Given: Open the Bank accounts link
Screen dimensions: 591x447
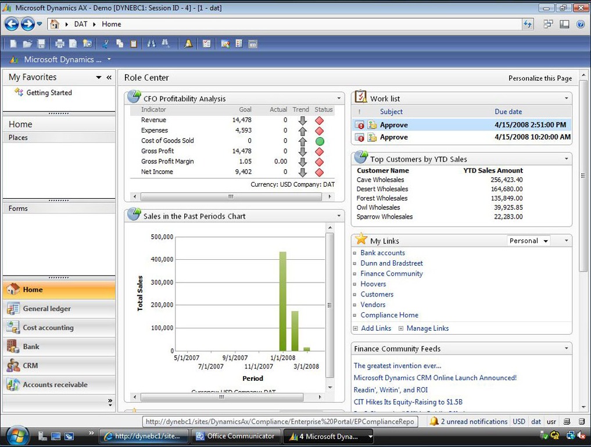Looking at the screenshot, I should [x=382, y=253].
